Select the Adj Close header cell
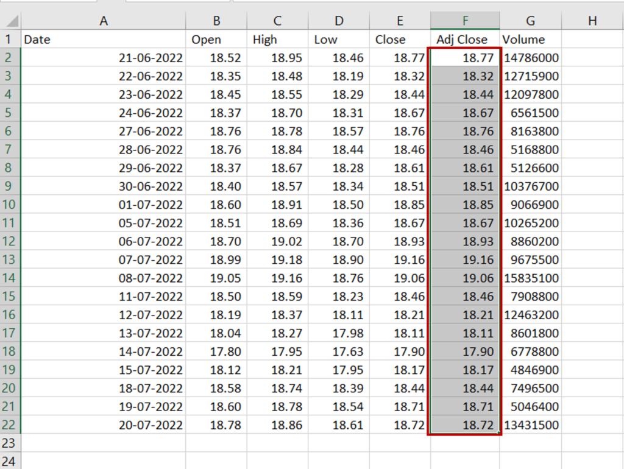The width and height of the screenshot is (624, 469). pos(465,40)
